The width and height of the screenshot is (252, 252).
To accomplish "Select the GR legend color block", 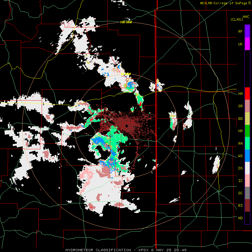I will pyautogui.click(x=247, y=106).
